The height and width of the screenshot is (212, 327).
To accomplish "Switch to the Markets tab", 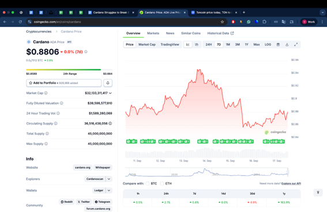I will coord(153,33).
